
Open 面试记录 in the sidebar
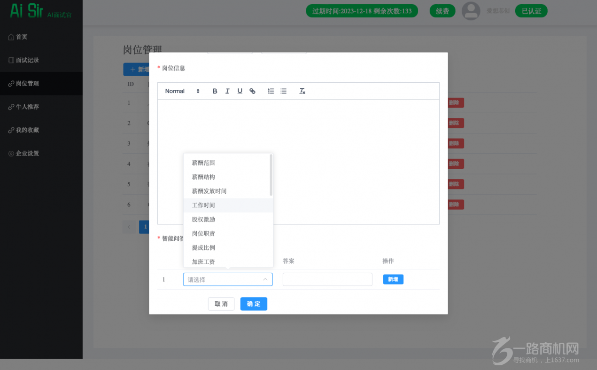(27, 60)
